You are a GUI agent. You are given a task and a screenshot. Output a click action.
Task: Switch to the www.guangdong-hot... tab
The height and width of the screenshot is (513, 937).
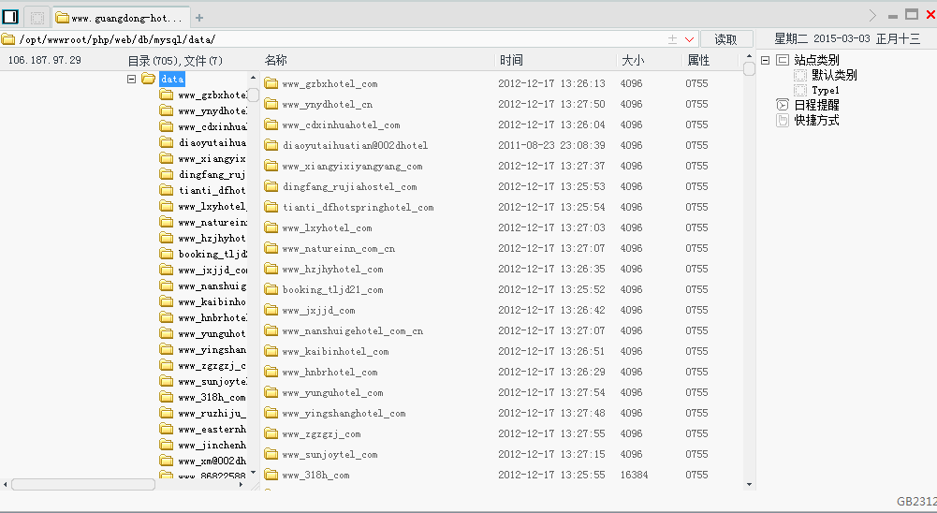[x=122, y=18]
